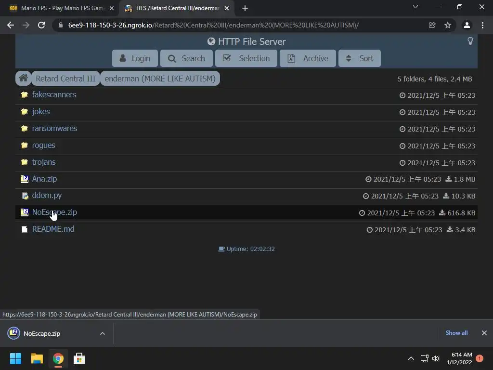Viewport: 493px width, 370px height.
Task: Expand the NoEscape.zip download options chevron
Action: (x=103, y=333)
